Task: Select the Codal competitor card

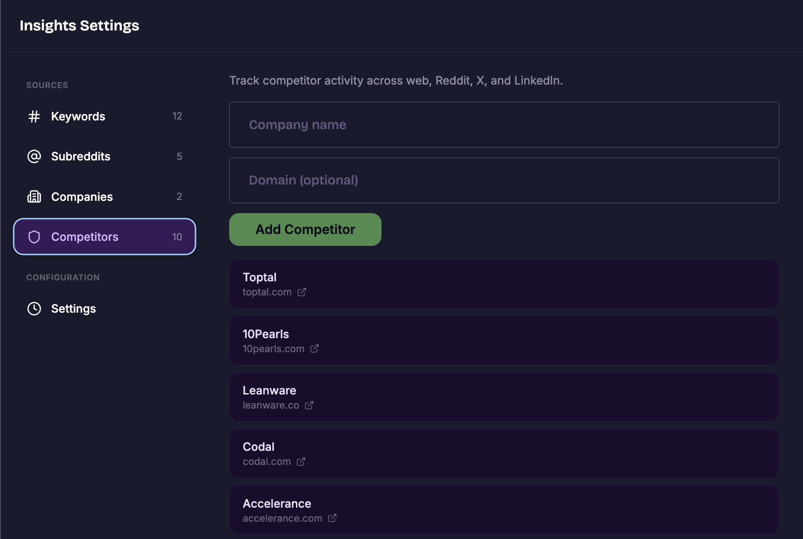Action: pos(504,453)
